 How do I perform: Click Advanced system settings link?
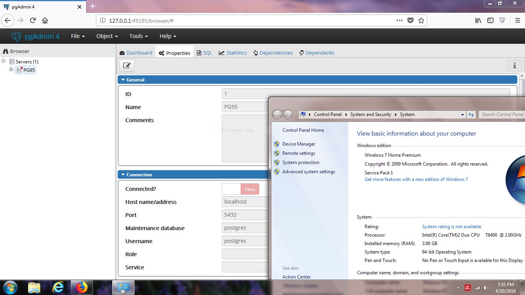309,172
